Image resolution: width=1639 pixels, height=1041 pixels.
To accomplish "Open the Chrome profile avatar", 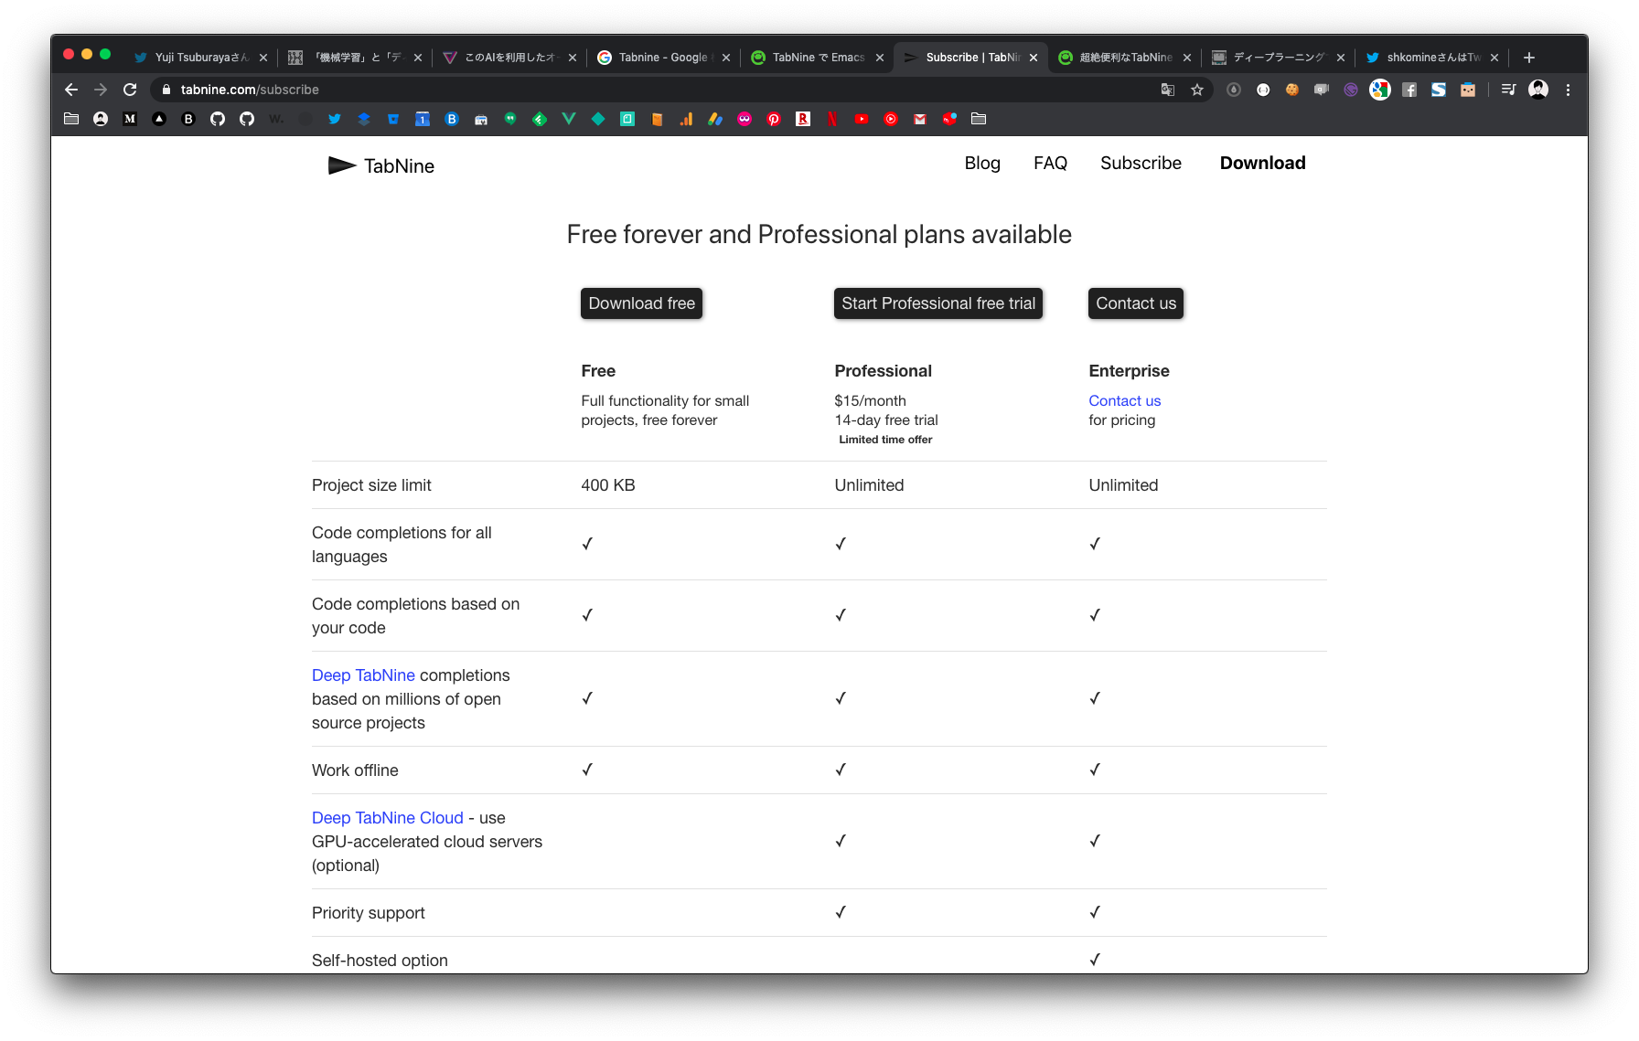I will pos(1538,90).
